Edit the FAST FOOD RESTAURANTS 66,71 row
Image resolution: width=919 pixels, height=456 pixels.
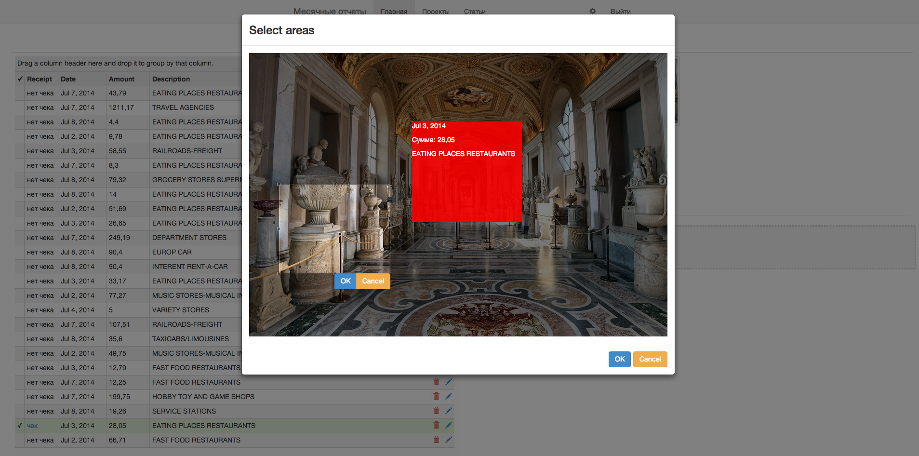449,440
